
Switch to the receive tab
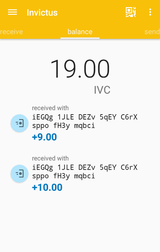pos(12,32)
